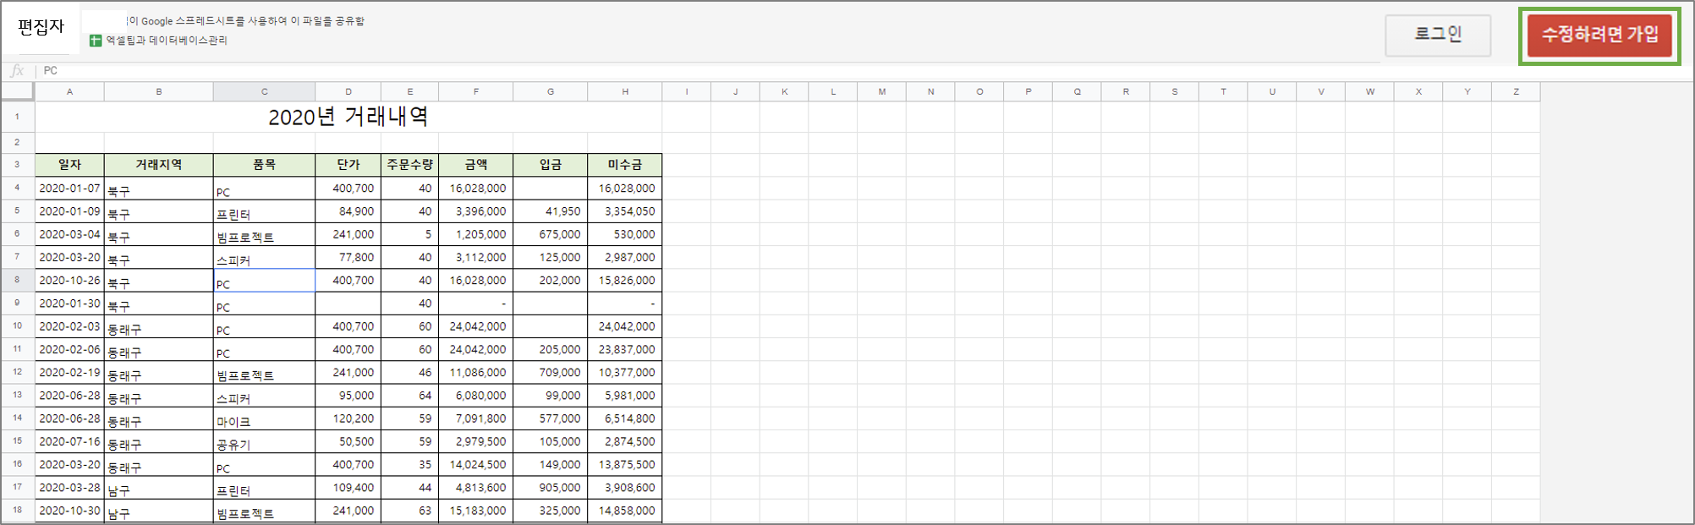Click amount 1,205,000
This screenshot has height=525, width=1695.
[476, 234]
